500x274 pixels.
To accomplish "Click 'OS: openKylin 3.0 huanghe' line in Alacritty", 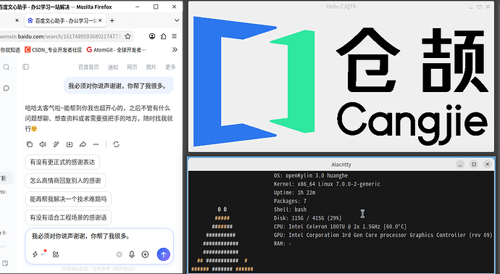I will [311, 175].
